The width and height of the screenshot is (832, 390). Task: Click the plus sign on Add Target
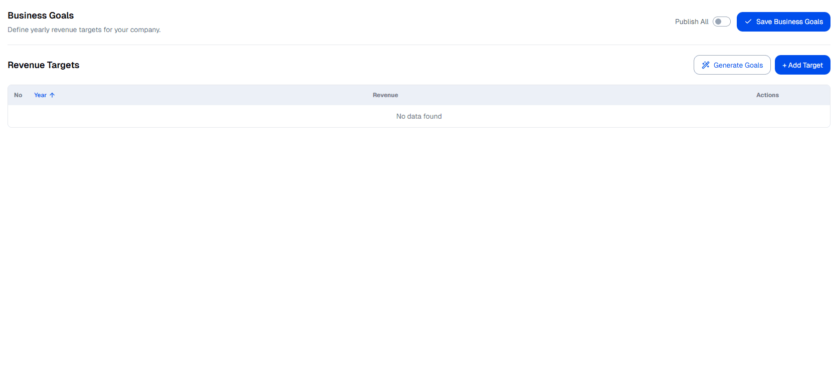coord(784,66)
